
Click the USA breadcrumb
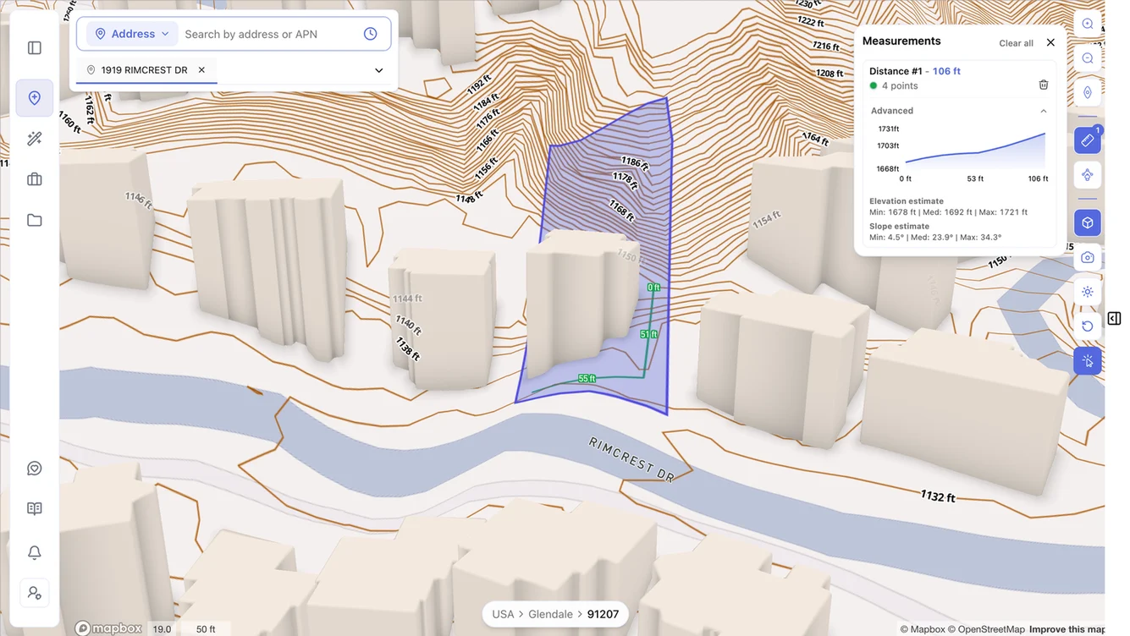[x=503, y=614]
